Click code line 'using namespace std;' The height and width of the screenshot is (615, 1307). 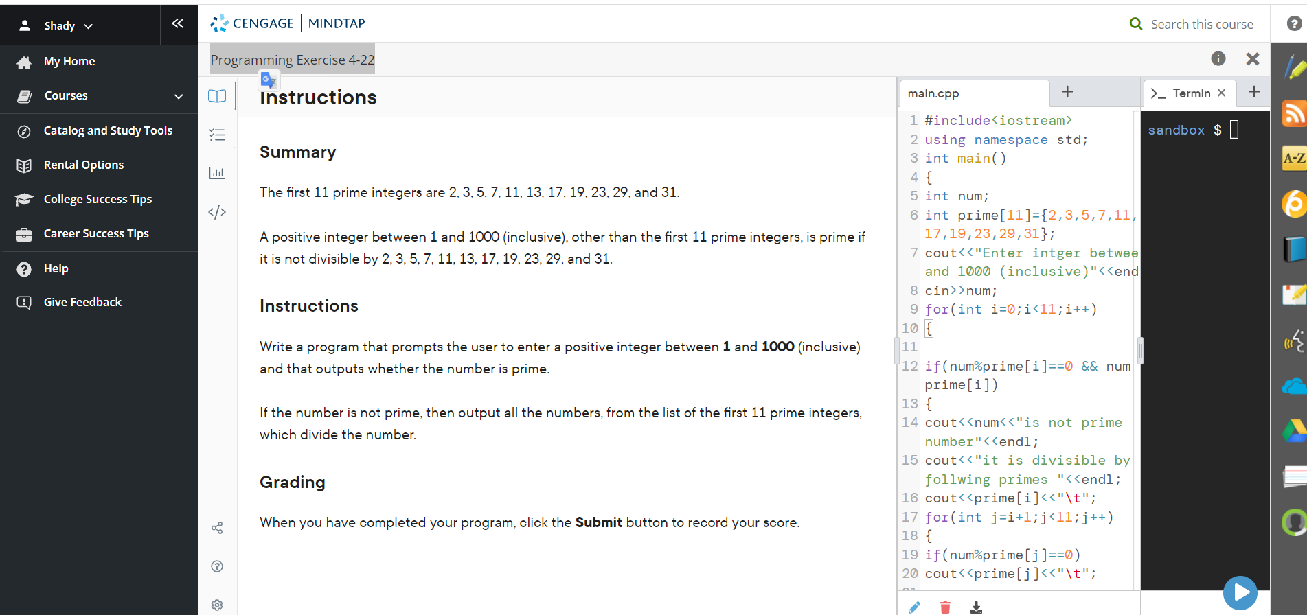1006,140
